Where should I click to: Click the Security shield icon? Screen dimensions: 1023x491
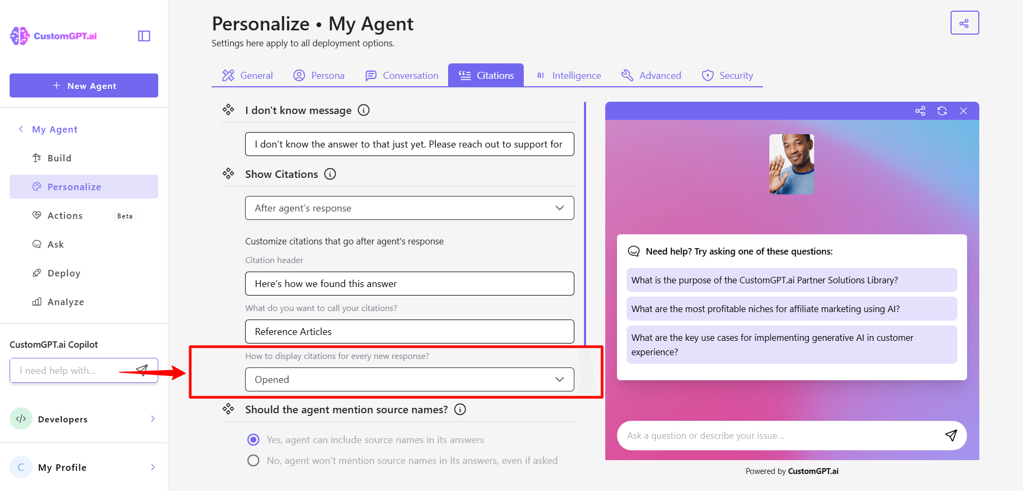point(708,76)
